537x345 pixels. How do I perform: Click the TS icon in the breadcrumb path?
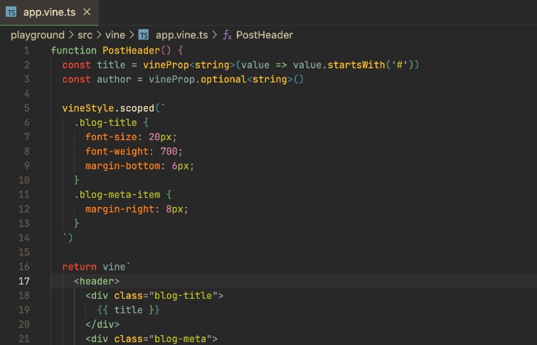coord(144,35)
